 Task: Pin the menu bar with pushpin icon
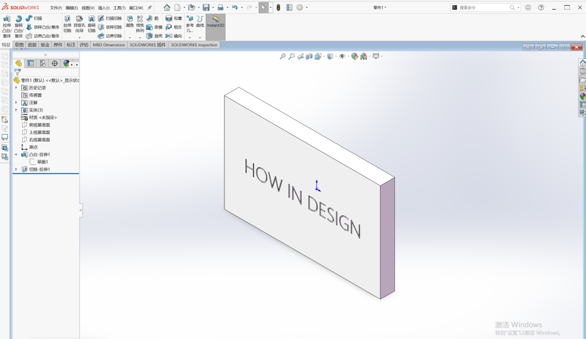(x=149, y=7)
